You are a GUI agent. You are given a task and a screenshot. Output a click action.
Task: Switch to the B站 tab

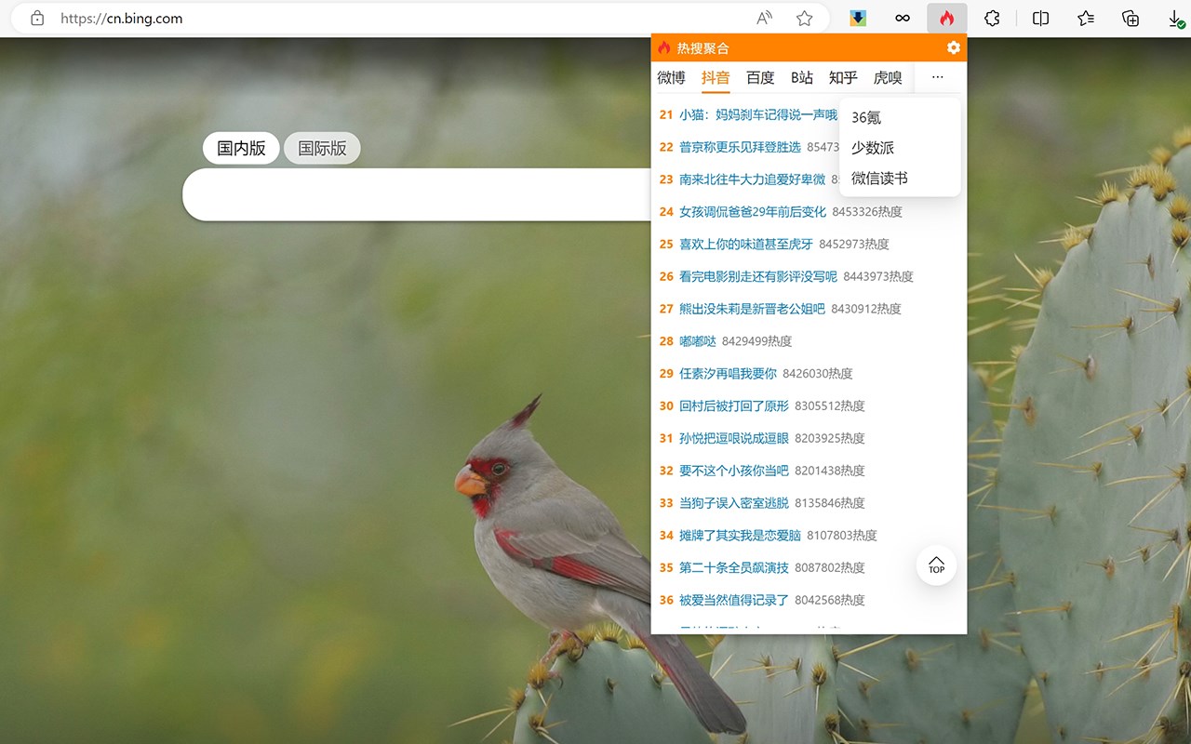802,78
